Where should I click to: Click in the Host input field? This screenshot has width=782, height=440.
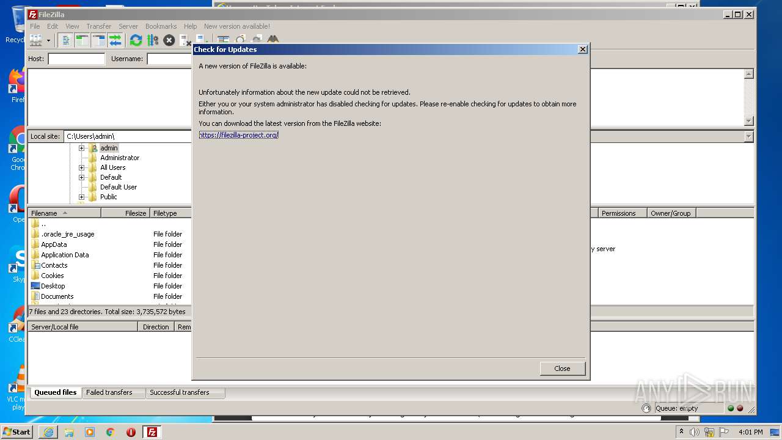tap(76, 59)
